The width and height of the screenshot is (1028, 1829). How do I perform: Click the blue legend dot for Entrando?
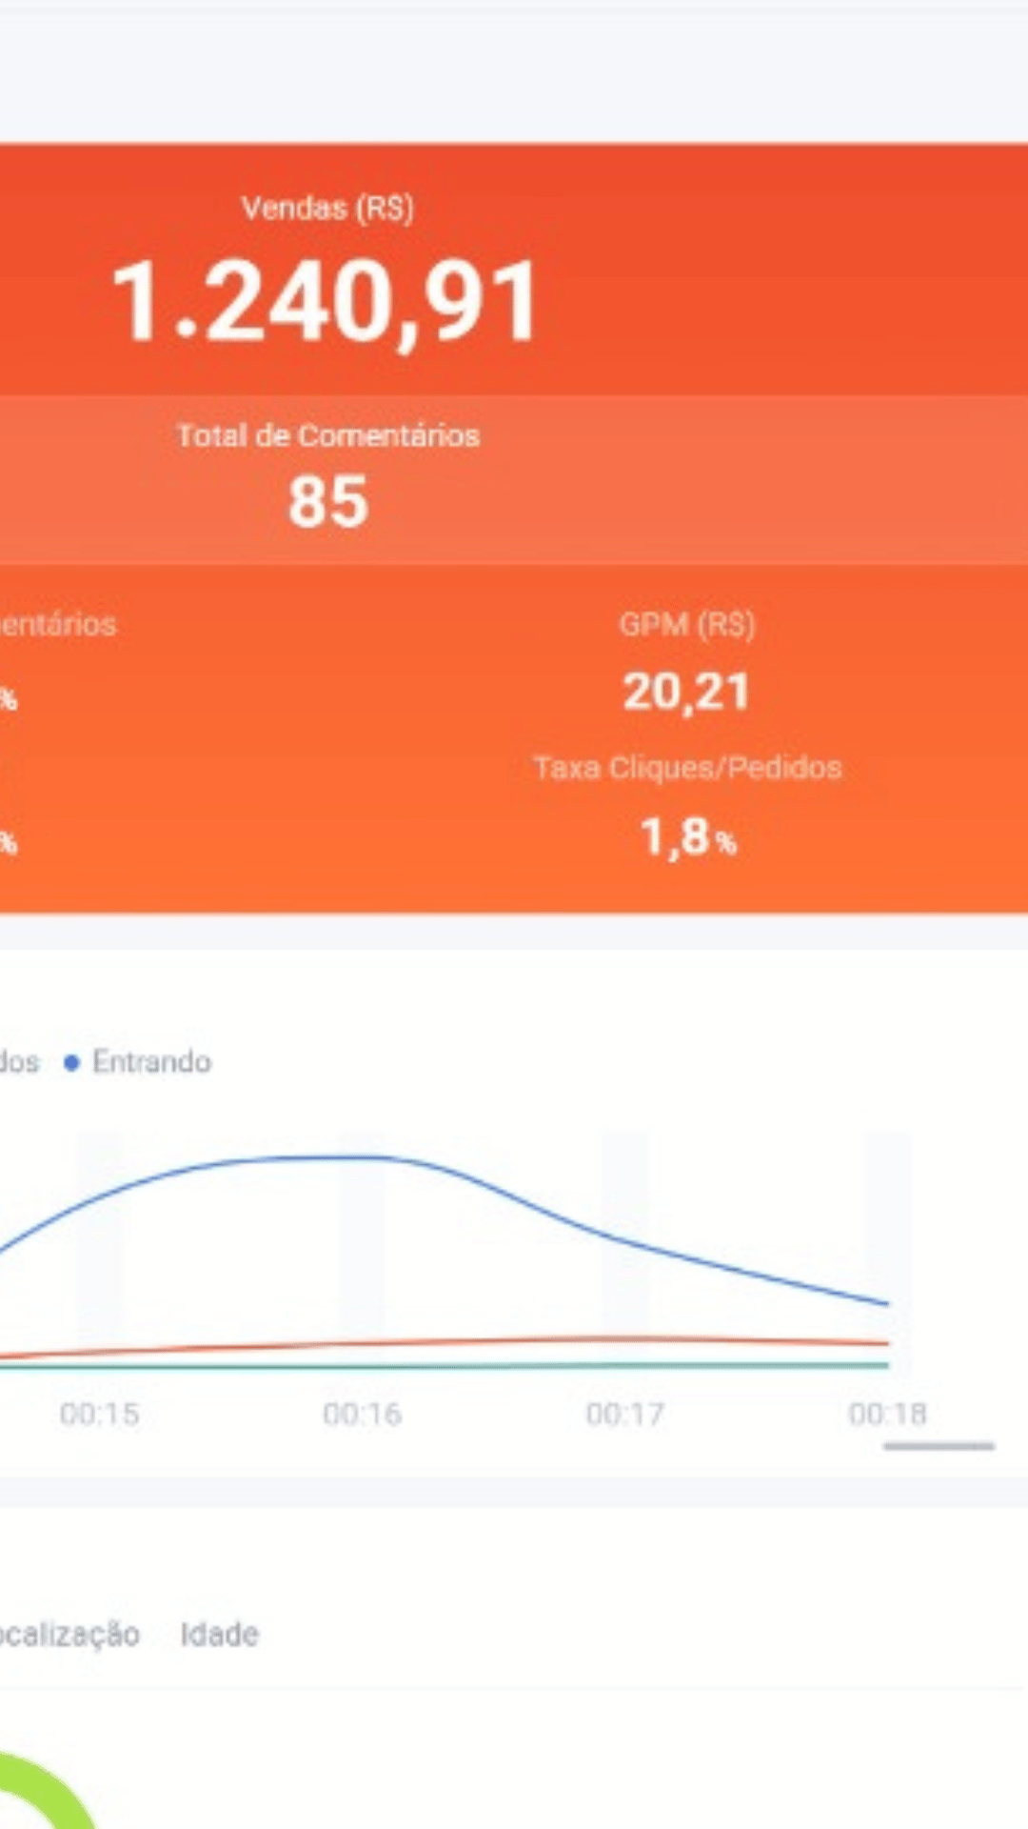coord(71,1062)
